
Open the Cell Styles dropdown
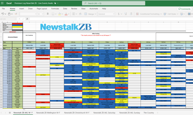[173, 14]
